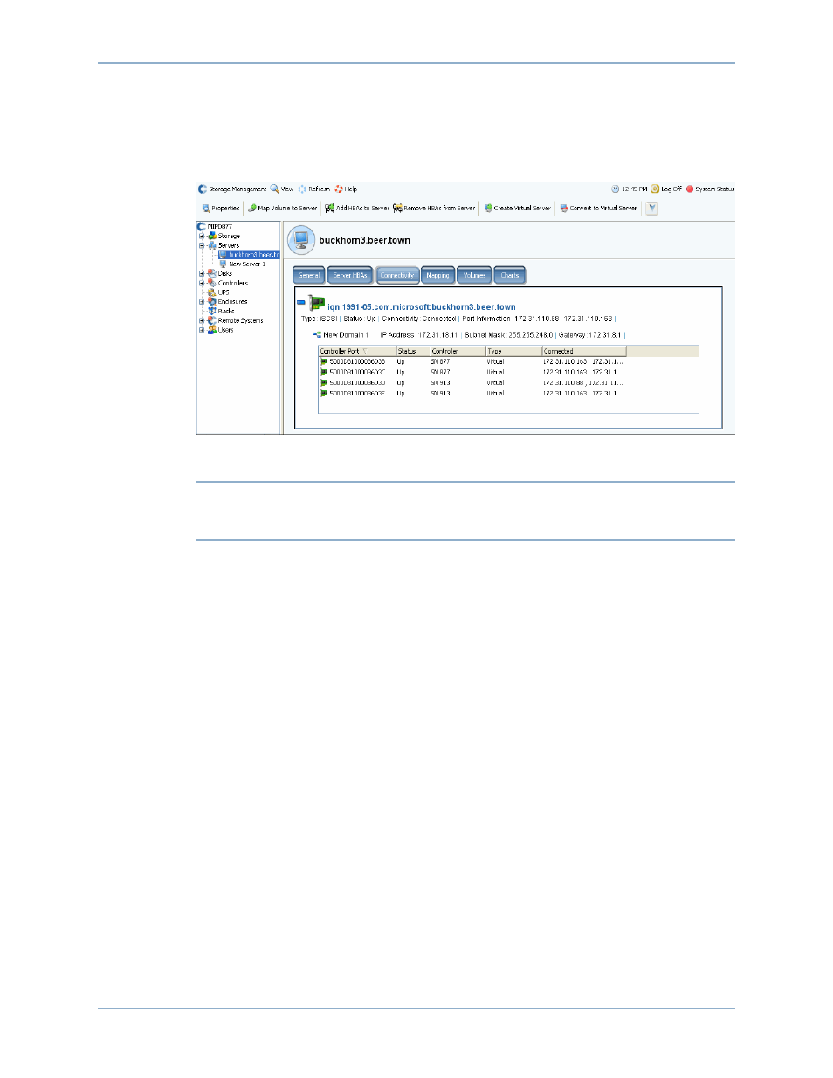The image size is (833, 1078).
Task: Expand the Storage tree node
Action: 202,236
